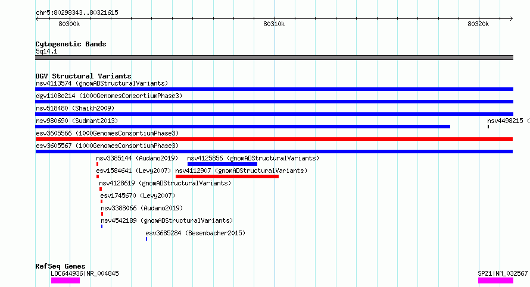Image resolution: width=530 pixels, height=287 pixels.
Task: Click the red esv3605566 variant bar
Action: (x=274, y=139)
